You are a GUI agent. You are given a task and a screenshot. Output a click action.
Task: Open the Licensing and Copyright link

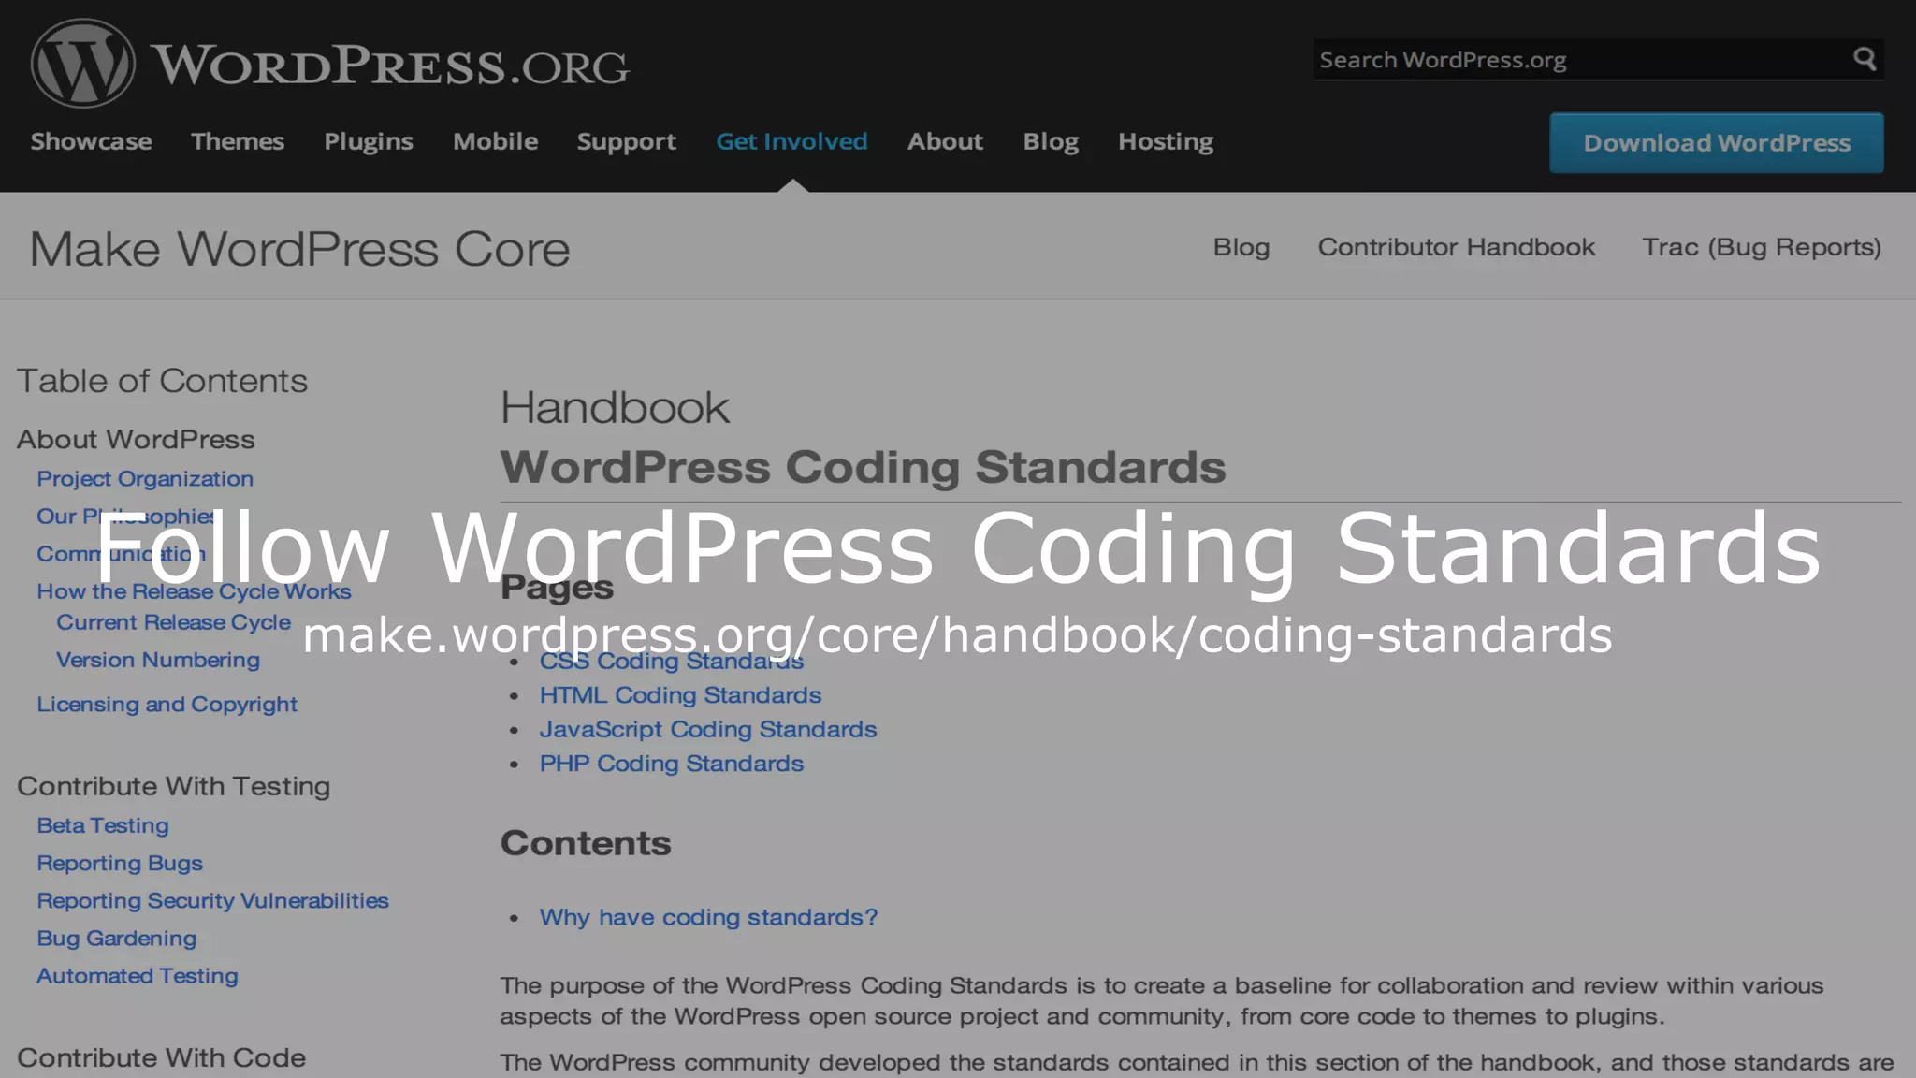167,704
